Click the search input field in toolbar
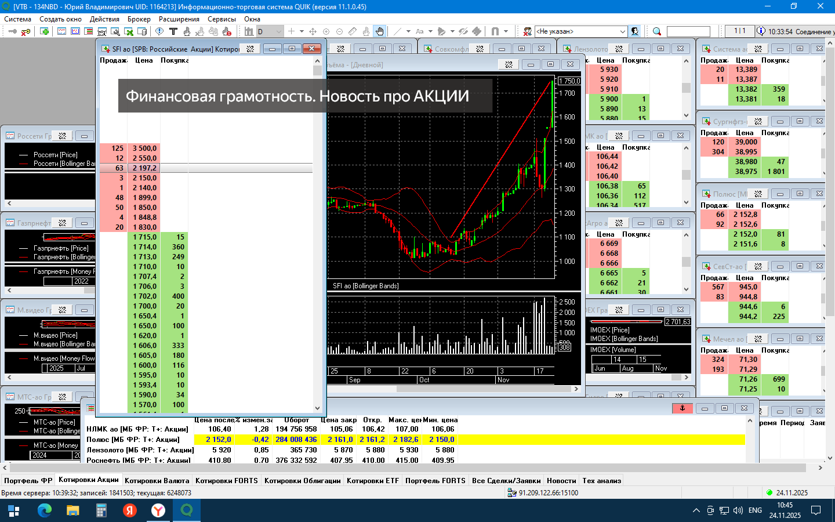The image size is (835, 522). coord(688,31)
